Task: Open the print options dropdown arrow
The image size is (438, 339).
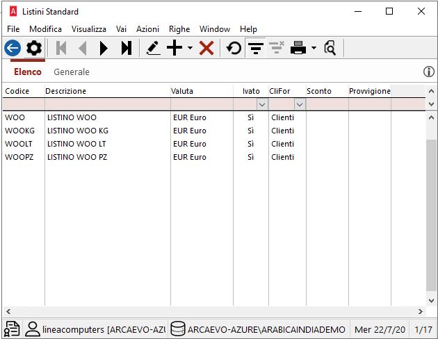Action: pos(314,48)
